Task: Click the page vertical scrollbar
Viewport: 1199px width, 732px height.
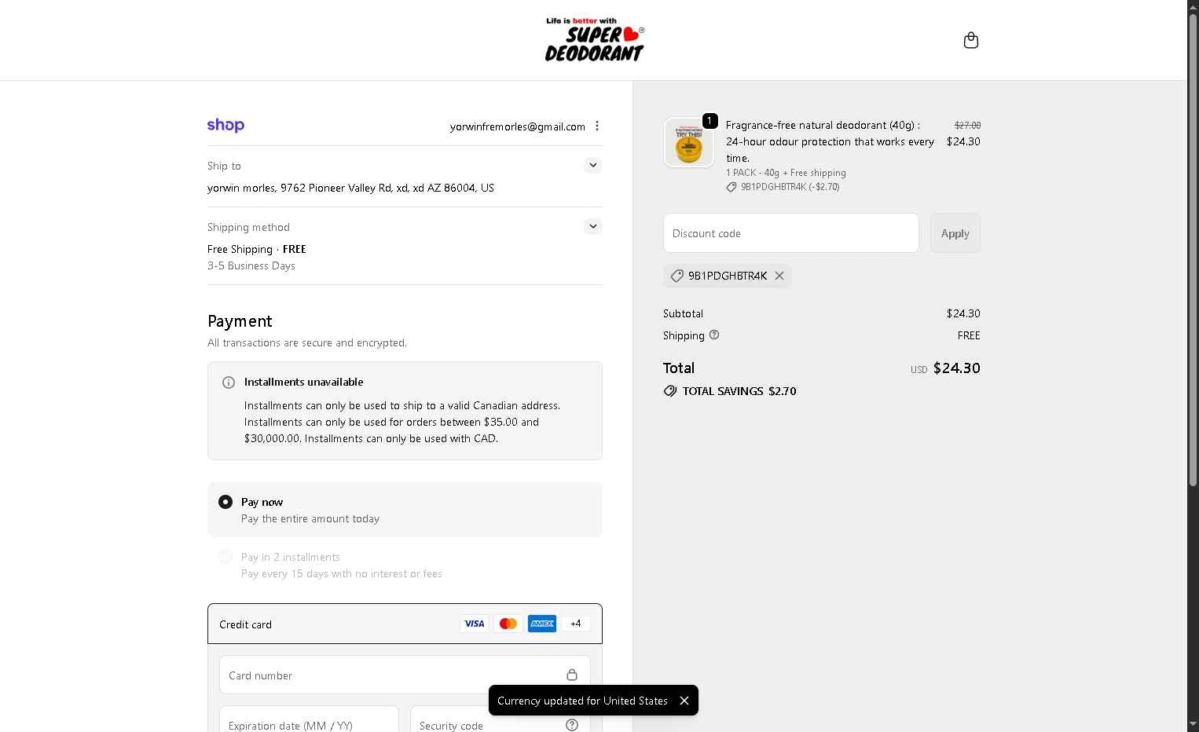Action: (x=1193, y=251)
